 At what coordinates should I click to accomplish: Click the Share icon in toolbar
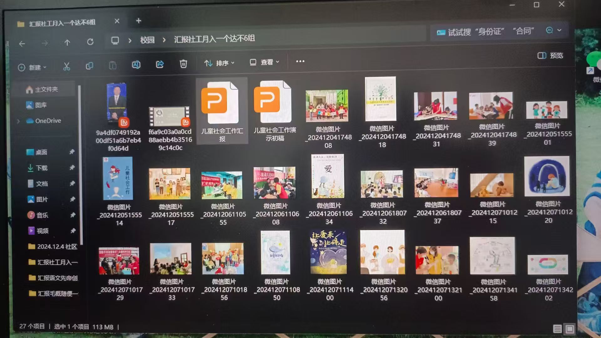[160, 64]
